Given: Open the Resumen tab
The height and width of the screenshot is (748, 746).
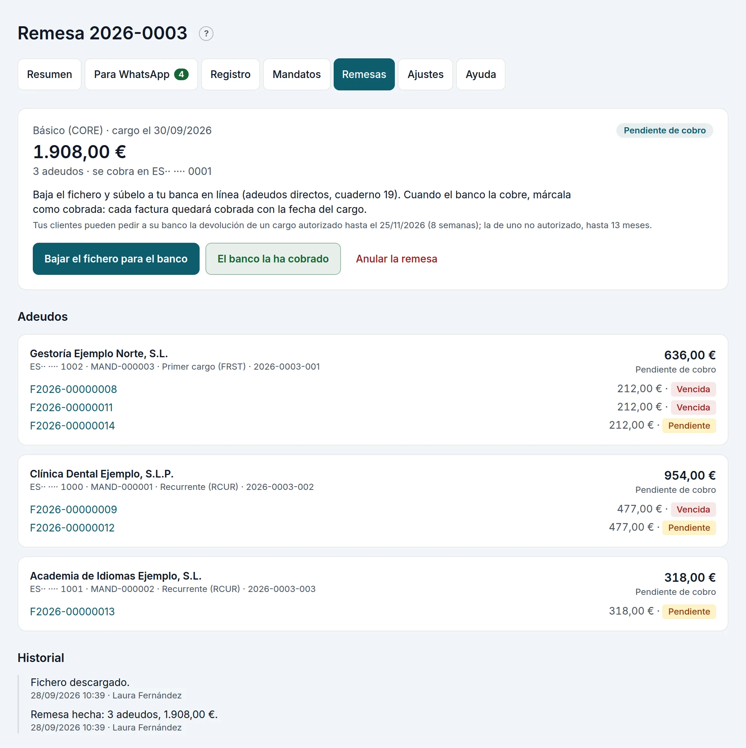Looking at the screenshot, I should click(x=50, y=74).
